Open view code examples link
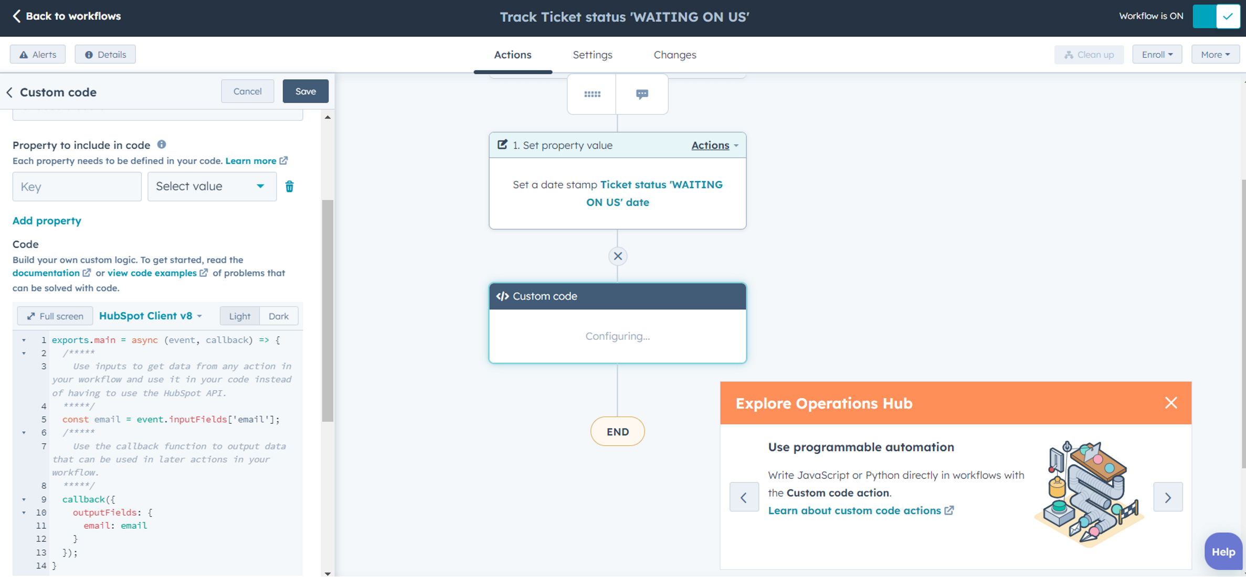Viewport: 1246px width, 577px height. click(157, 273)
